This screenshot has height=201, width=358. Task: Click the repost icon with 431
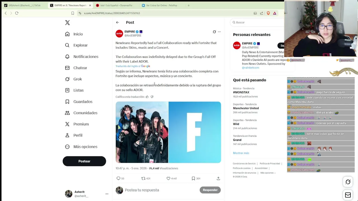[146, 178]
